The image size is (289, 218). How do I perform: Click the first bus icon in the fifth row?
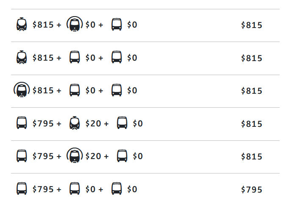click(x=22, y=156)
